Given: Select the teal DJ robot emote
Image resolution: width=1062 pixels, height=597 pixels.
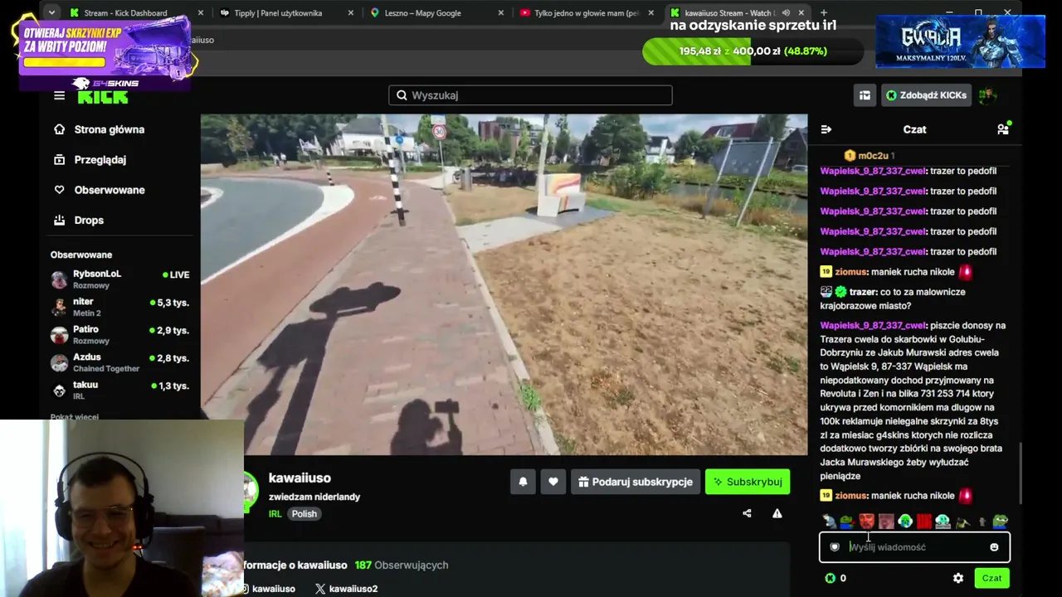Looking at the screenshot, I should click(x=943, y=522).
